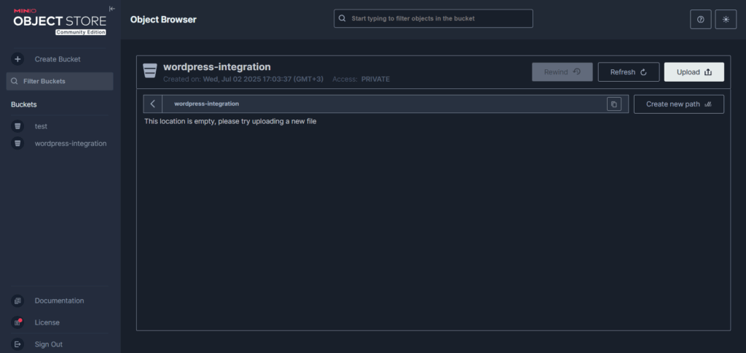Toggle light/dark theme sun icon
This screenshot has height=353, width=746.
point(726,20)
